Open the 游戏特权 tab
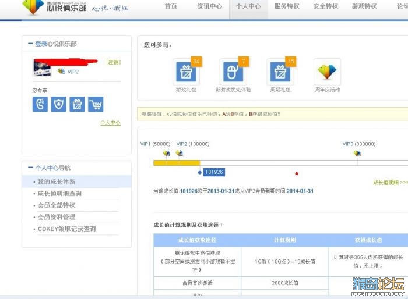 (364, 6)
